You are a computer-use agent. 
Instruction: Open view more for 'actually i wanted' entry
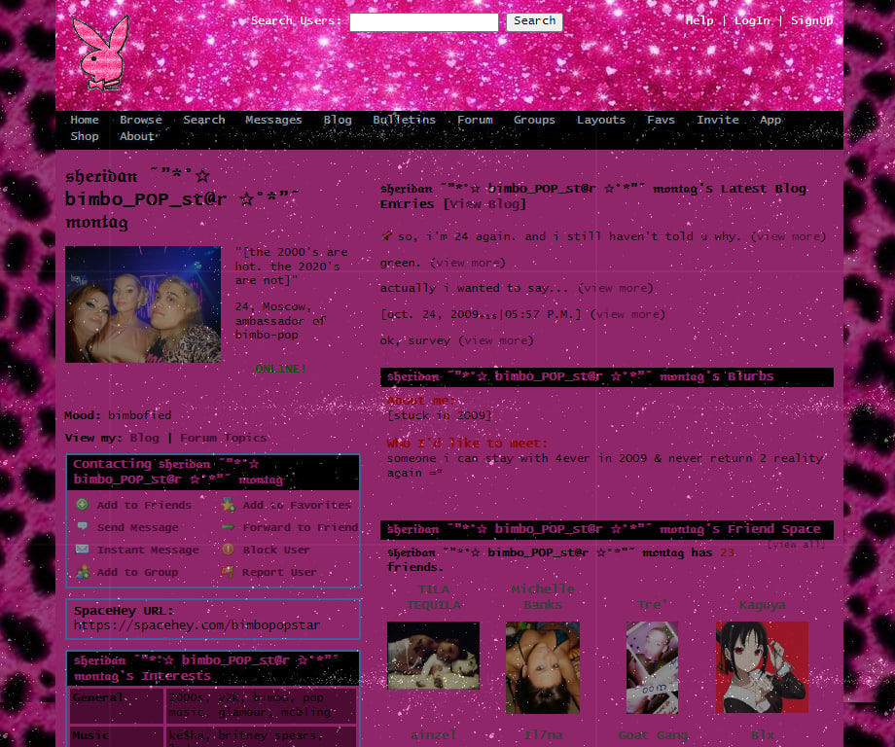pos(615,288)
